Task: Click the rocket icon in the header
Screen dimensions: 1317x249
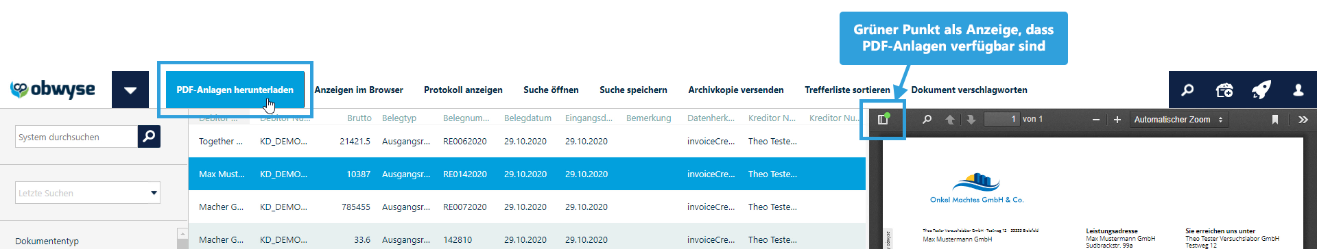Action: point(1261,90)
